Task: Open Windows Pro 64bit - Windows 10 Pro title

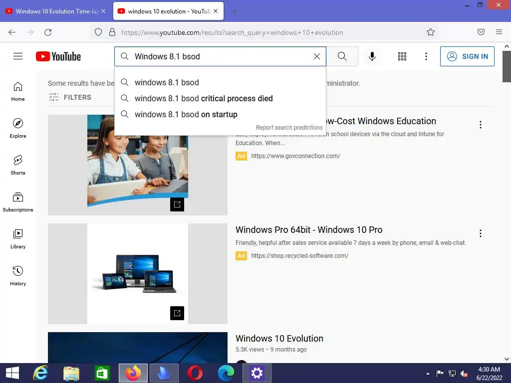Action: (309, 229)
